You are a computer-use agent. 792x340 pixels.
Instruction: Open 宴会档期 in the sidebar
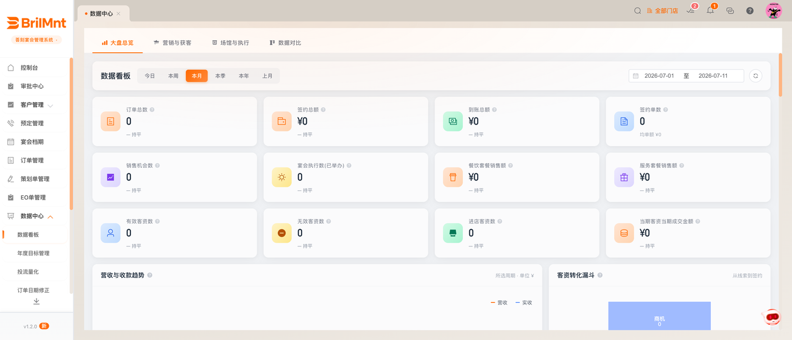point(35,142)
